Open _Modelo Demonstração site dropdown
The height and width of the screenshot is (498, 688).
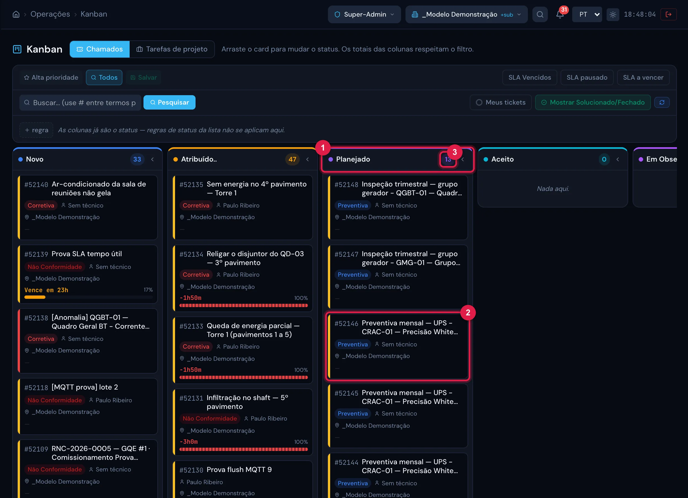tap(466, 14)
